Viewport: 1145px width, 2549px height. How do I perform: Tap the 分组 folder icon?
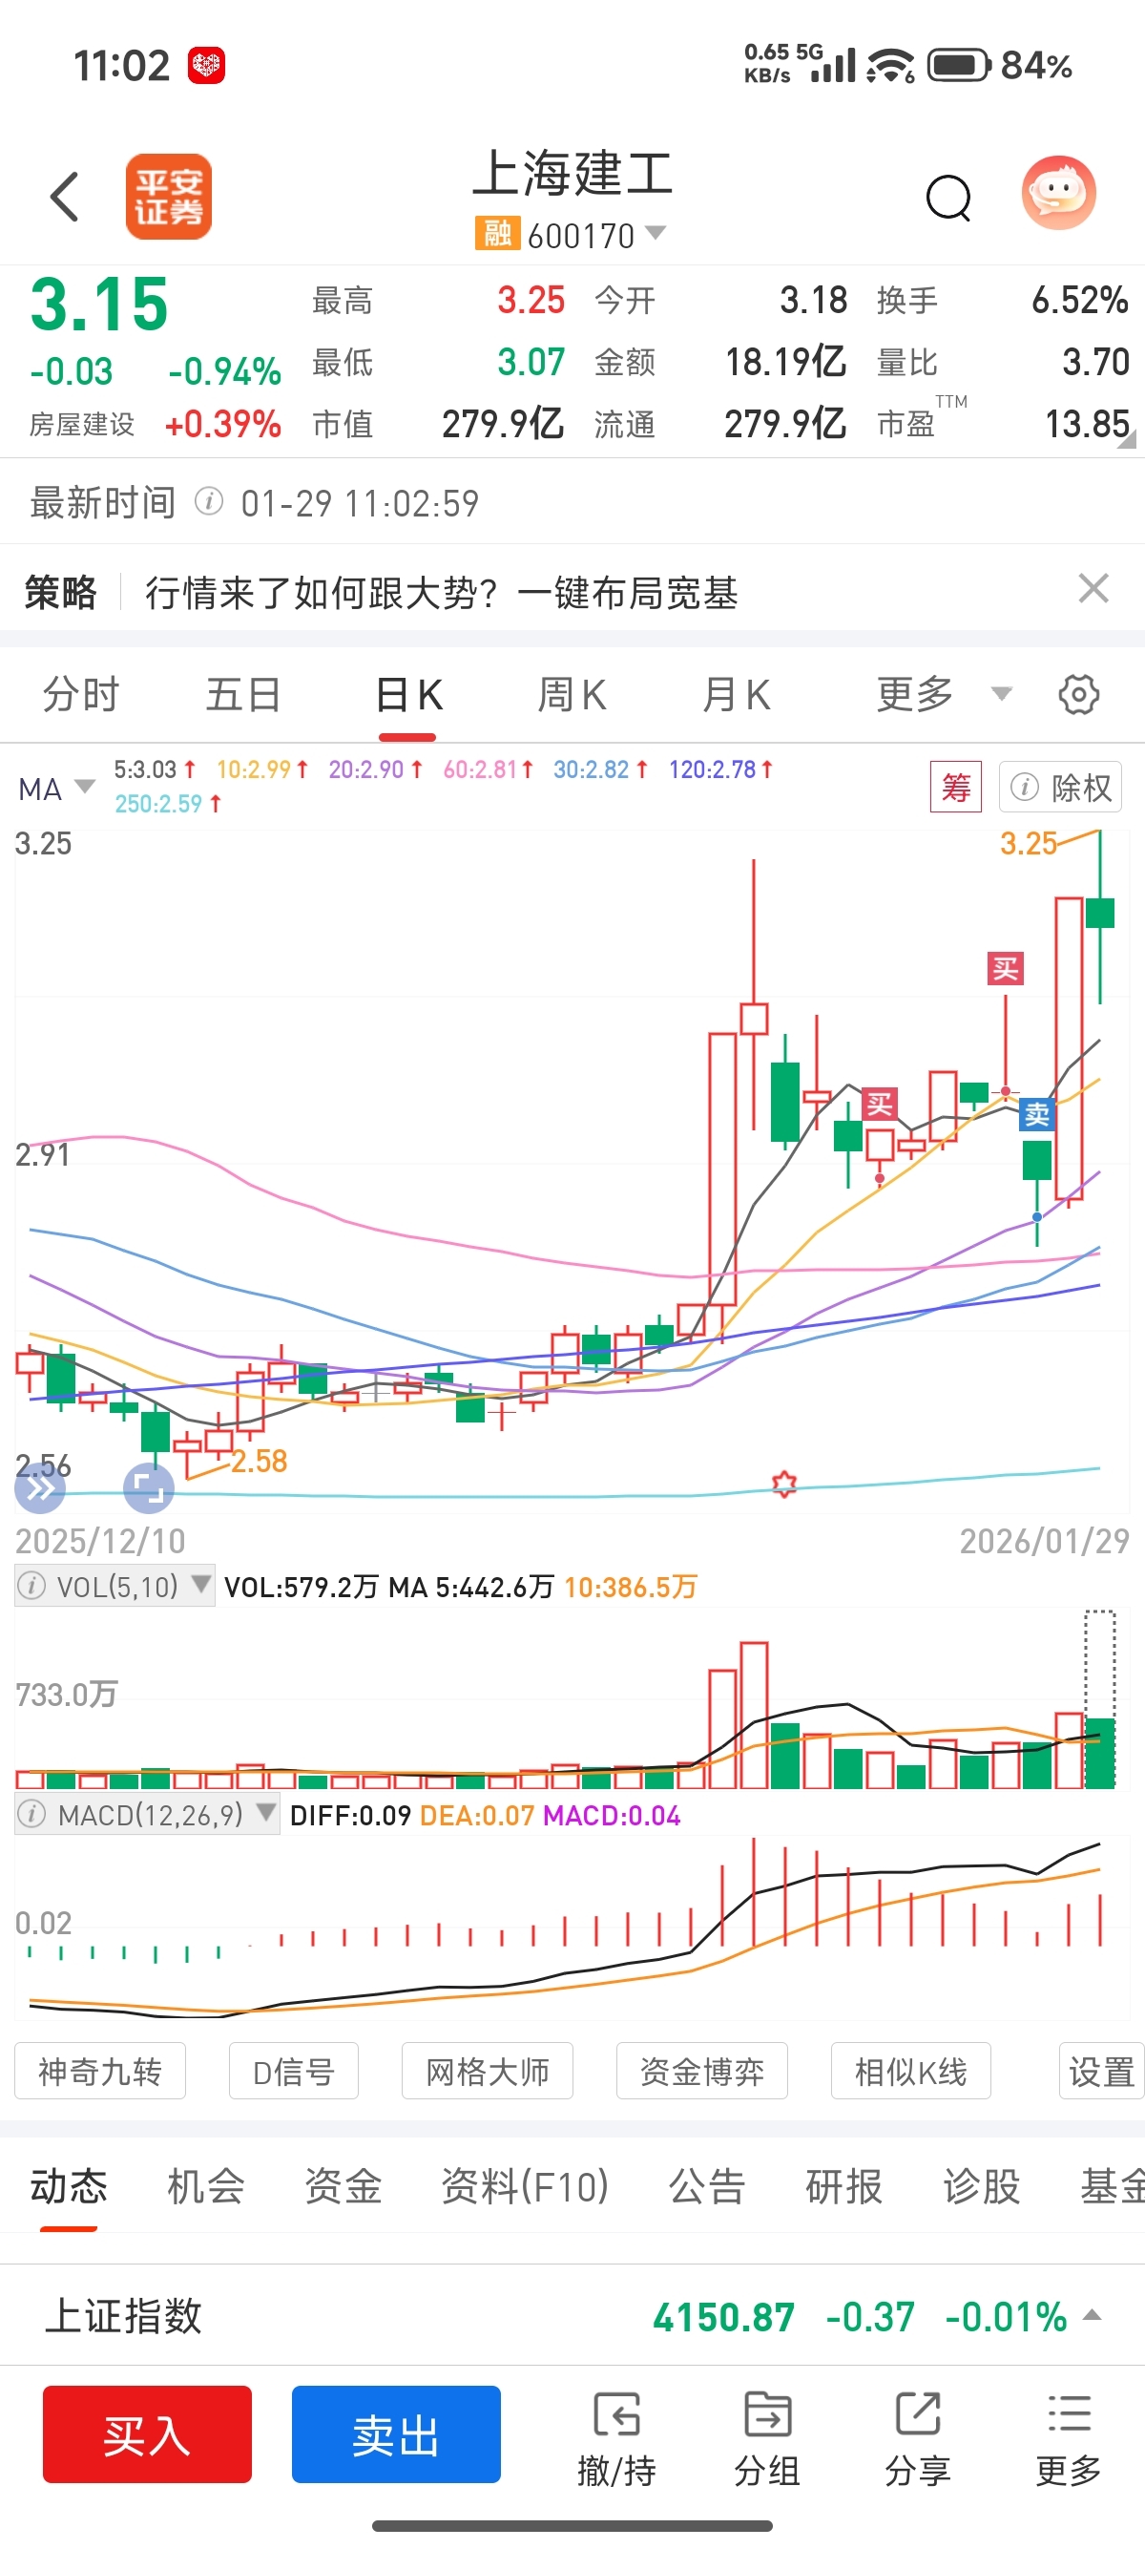click(x=767, y=2439)
